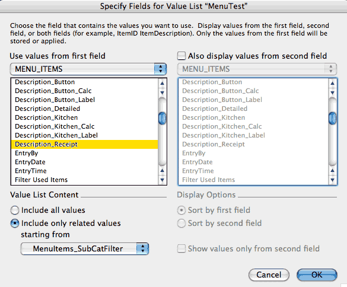Click the first field list scrollbar thumb
The height and width of the screenshot is (287, 347).
(x=162, y=118)
